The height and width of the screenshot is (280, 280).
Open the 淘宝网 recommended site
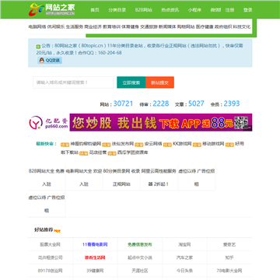[x=184, y=244]
